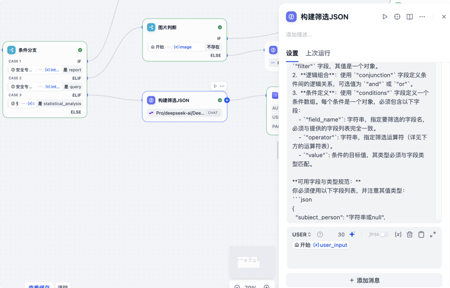
Task: Open the help book icon in panel header
Action: 410,17
